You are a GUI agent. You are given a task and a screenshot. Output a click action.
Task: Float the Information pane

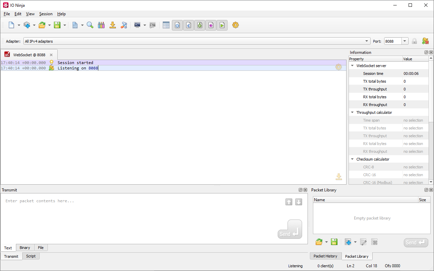click(426, 53)
